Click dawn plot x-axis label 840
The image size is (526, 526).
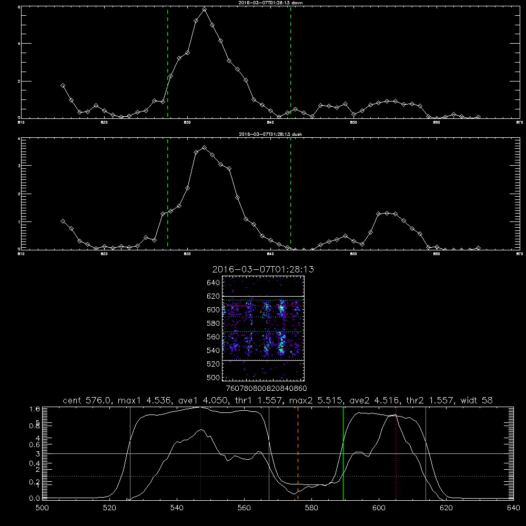(x=270, y=123)
